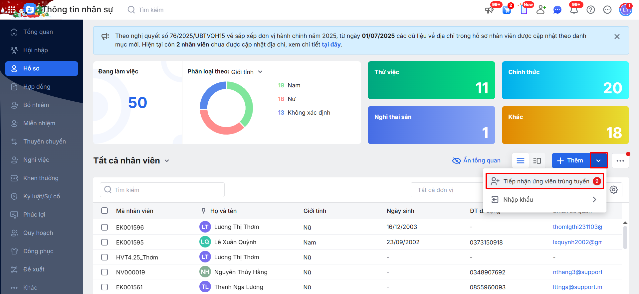The width and height of the screenshot is (639, 294).
Task: Dismiss the address update notice banner
Action: pos(617,37)
